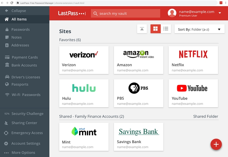Image resolution: width=228 pixels, height=157 pixels.
Task: Open the PBS site card
Action: pos(138,93)
